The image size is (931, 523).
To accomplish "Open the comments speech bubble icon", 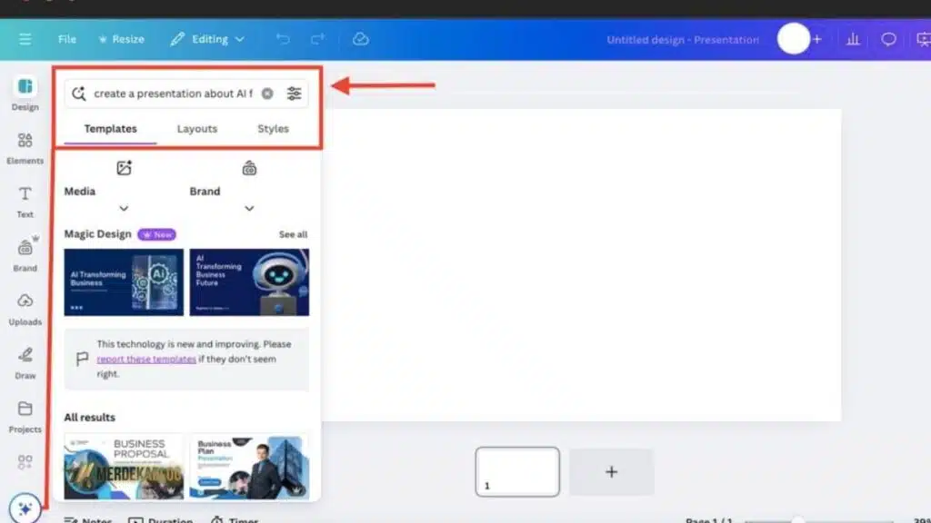I will pos(888,39).
